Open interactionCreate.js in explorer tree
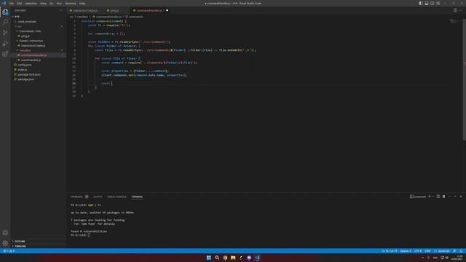 point(33,45)
